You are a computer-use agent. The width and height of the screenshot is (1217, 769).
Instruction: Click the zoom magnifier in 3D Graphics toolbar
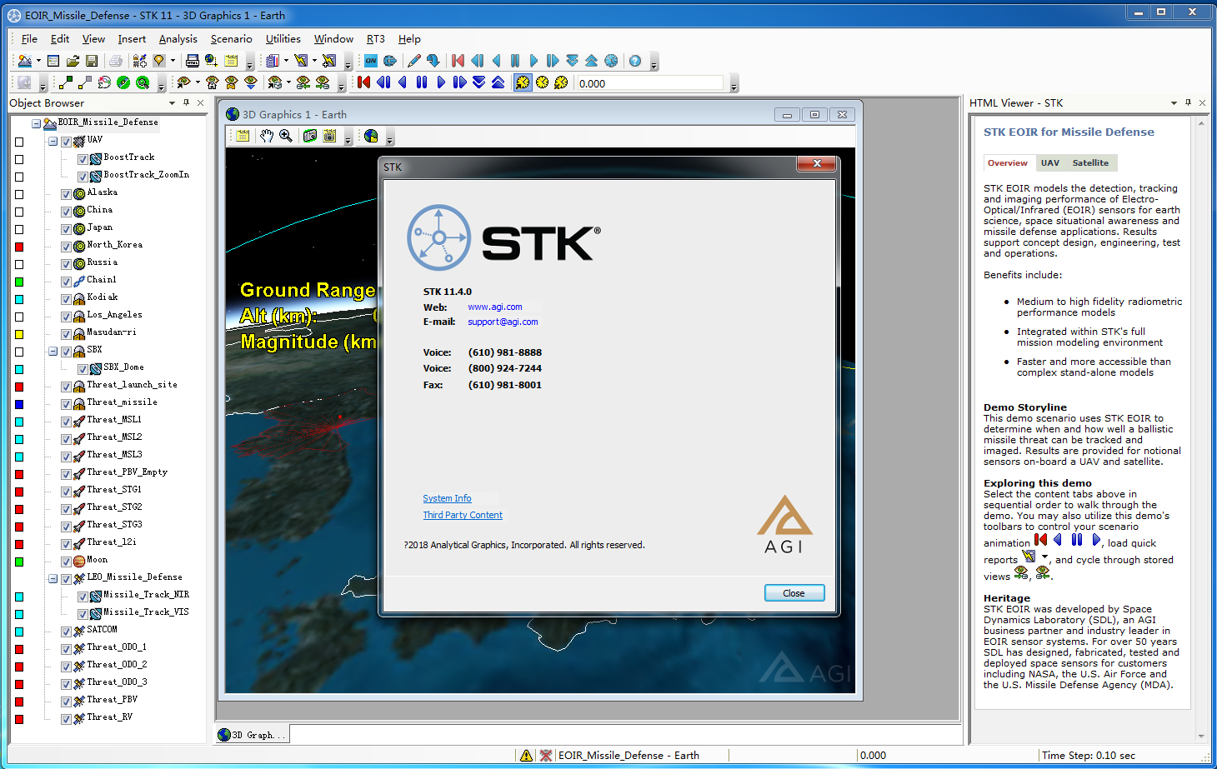click(286, 136)
